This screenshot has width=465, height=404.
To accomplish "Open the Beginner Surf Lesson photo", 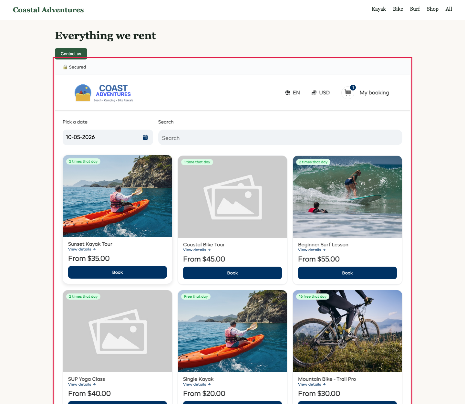I will [347, 197].
